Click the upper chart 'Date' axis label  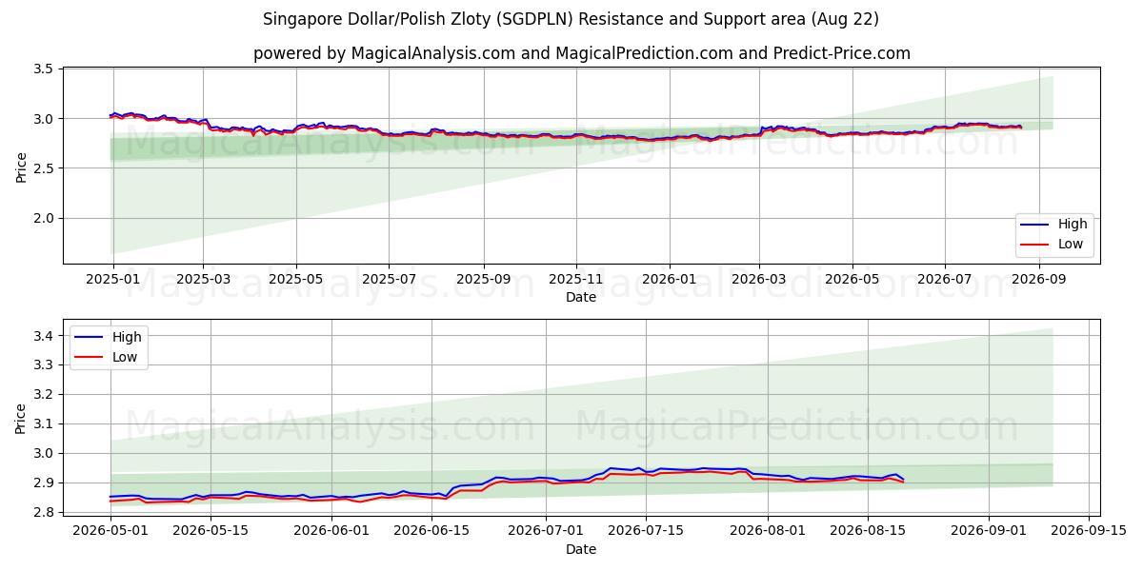(581, 297)
